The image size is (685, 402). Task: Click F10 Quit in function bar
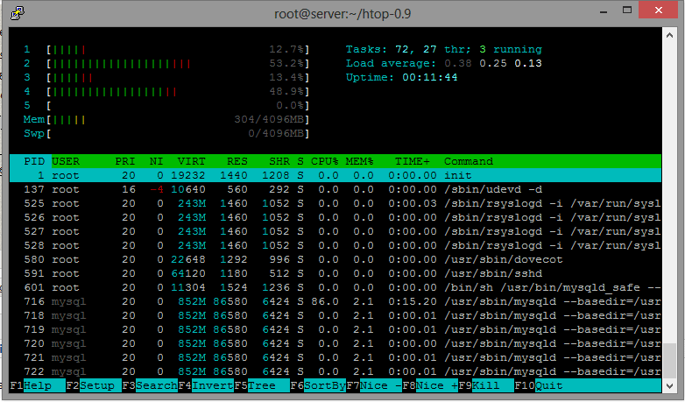pos(538,386)
